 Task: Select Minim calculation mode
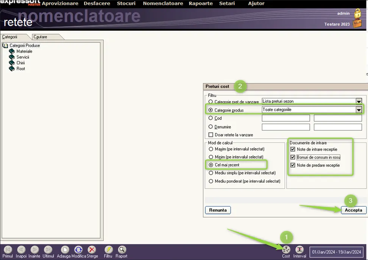211,157
